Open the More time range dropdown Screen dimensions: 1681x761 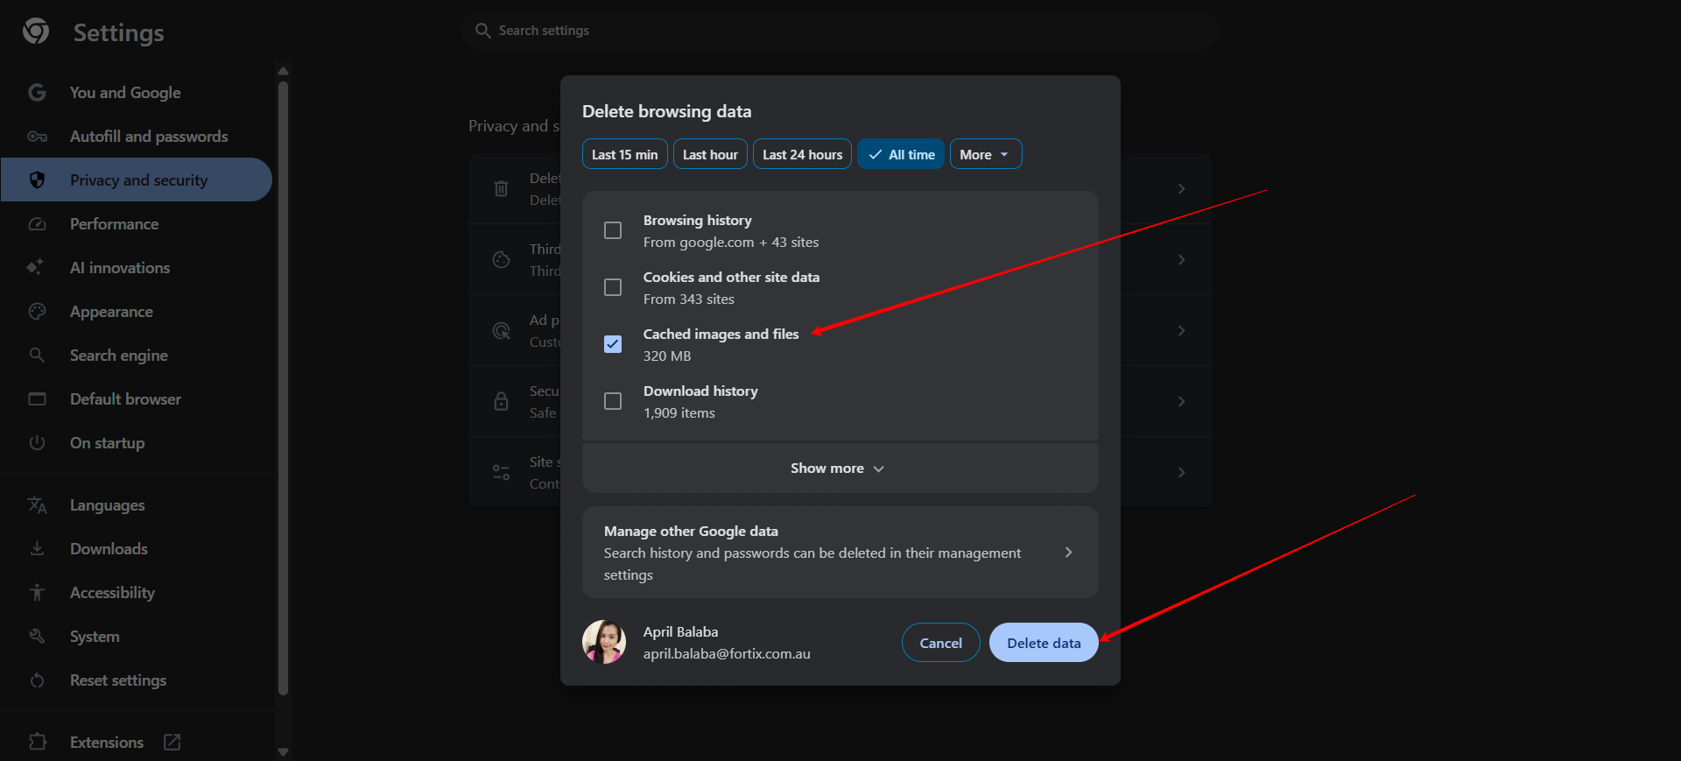click(x=985, y=154)
